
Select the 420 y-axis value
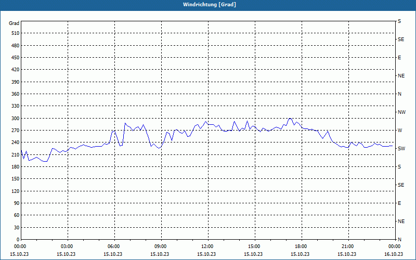(16, 70)
